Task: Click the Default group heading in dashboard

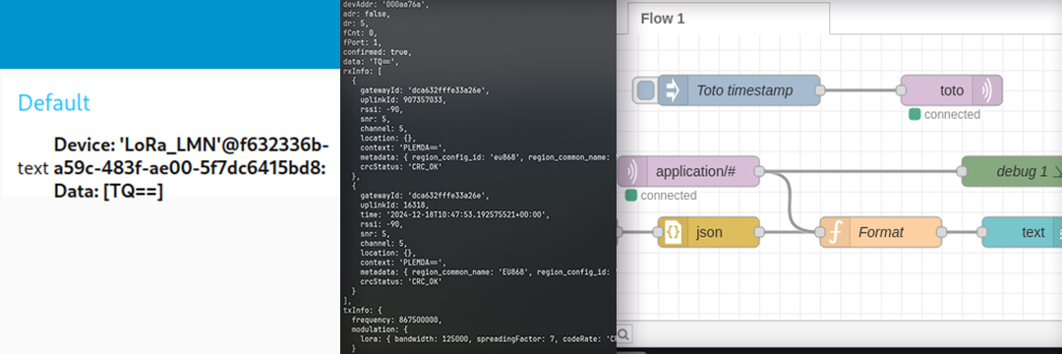Action: coord(53,103)
